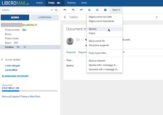Delete message with the trash icon
This screenshot has width=163, height=115.
[89, 10]
